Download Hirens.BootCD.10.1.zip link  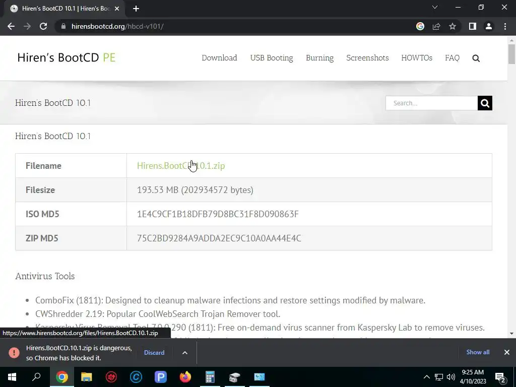click(181, 165)
